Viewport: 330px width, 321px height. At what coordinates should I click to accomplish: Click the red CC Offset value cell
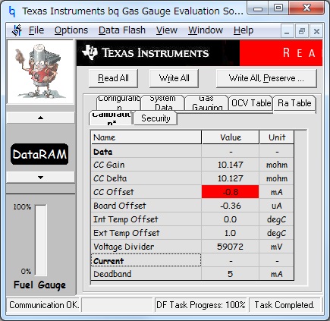[x=231, y=192]
